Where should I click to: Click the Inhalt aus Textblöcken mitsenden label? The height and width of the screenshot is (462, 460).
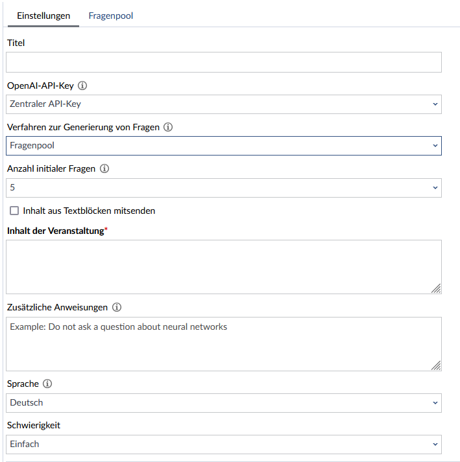pyautogui.click(x=89, y=211)
